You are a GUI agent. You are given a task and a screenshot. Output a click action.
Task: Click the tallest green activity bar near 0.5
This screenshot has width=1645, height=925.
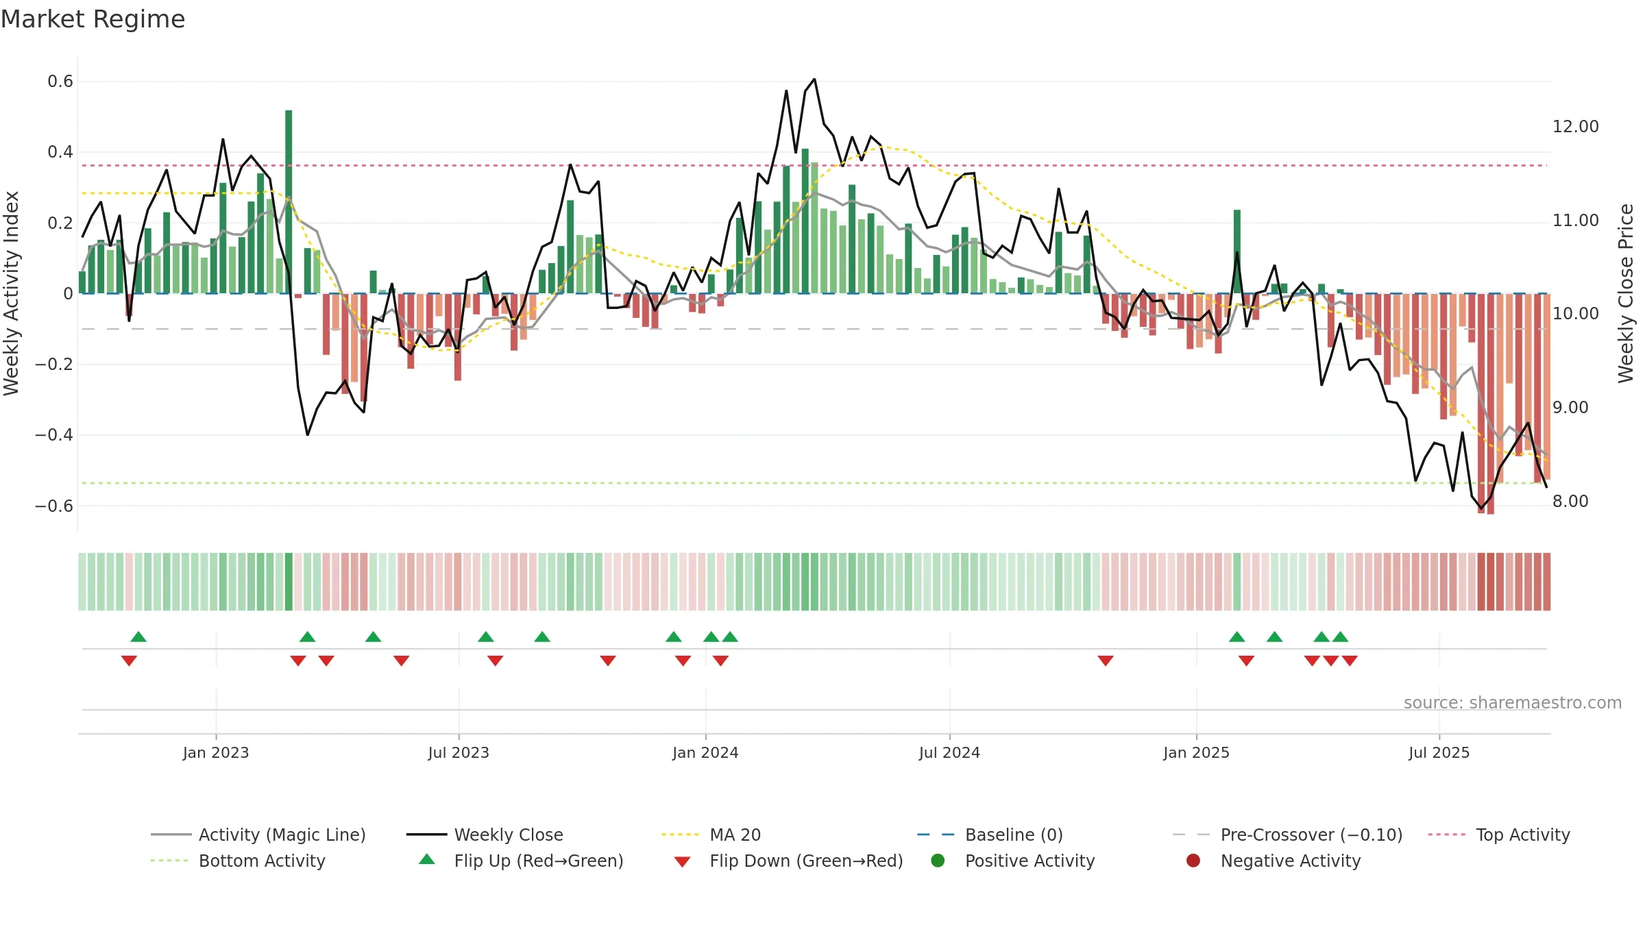[x=289, y=201]
